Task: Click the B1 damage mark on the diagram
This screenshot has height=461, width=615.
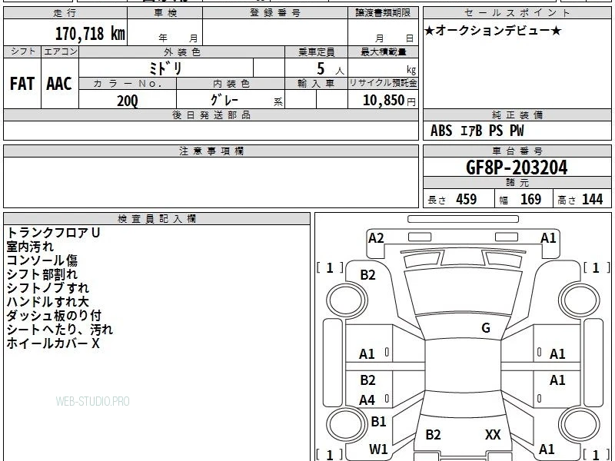Action: click(378, 421)
